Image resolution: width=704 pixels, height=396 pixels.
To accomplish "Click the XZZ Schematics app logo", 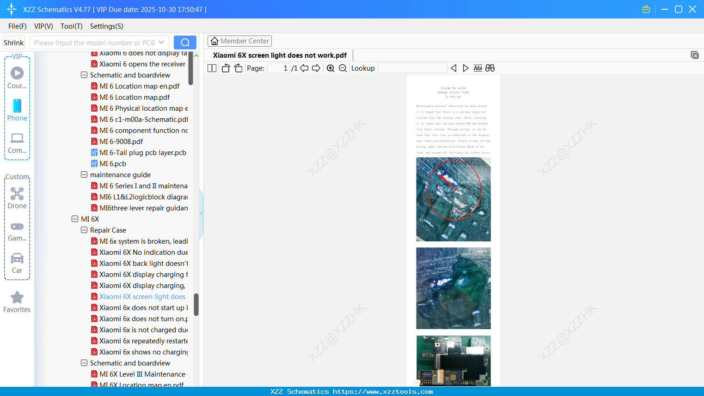I will point(12,9).
